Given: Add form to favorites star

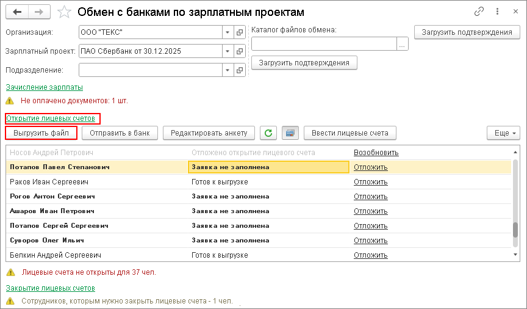Looking at the screenshot, I should (x=64, y=12).
